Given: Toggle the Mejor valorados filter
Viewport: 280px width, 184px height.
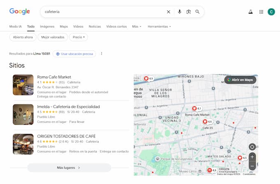Looking at the screenshot, I should (53, 37).
